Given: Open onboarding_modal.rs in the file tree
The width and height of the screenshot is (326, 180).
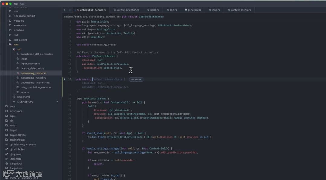Looking at the screenshot, I should tap(33, 78).
